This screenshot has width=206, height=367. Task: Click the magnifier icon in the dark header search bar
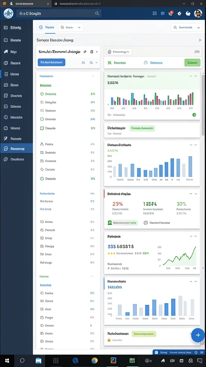click(x=97, y=14)
